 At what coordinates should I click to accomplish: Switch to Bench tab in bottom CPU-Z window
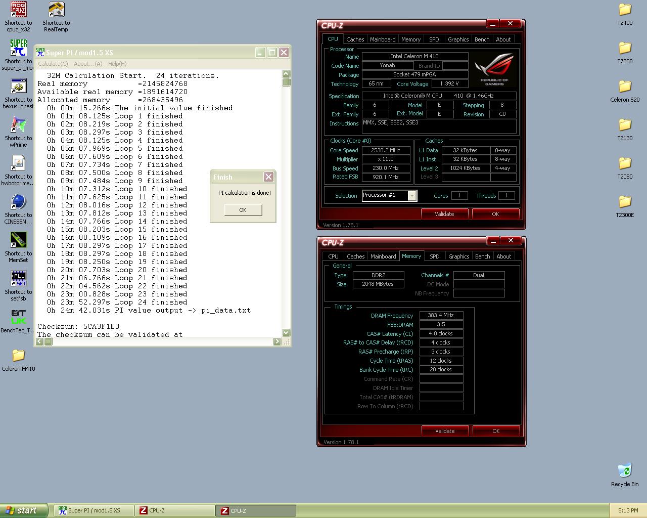pos(483,256)
